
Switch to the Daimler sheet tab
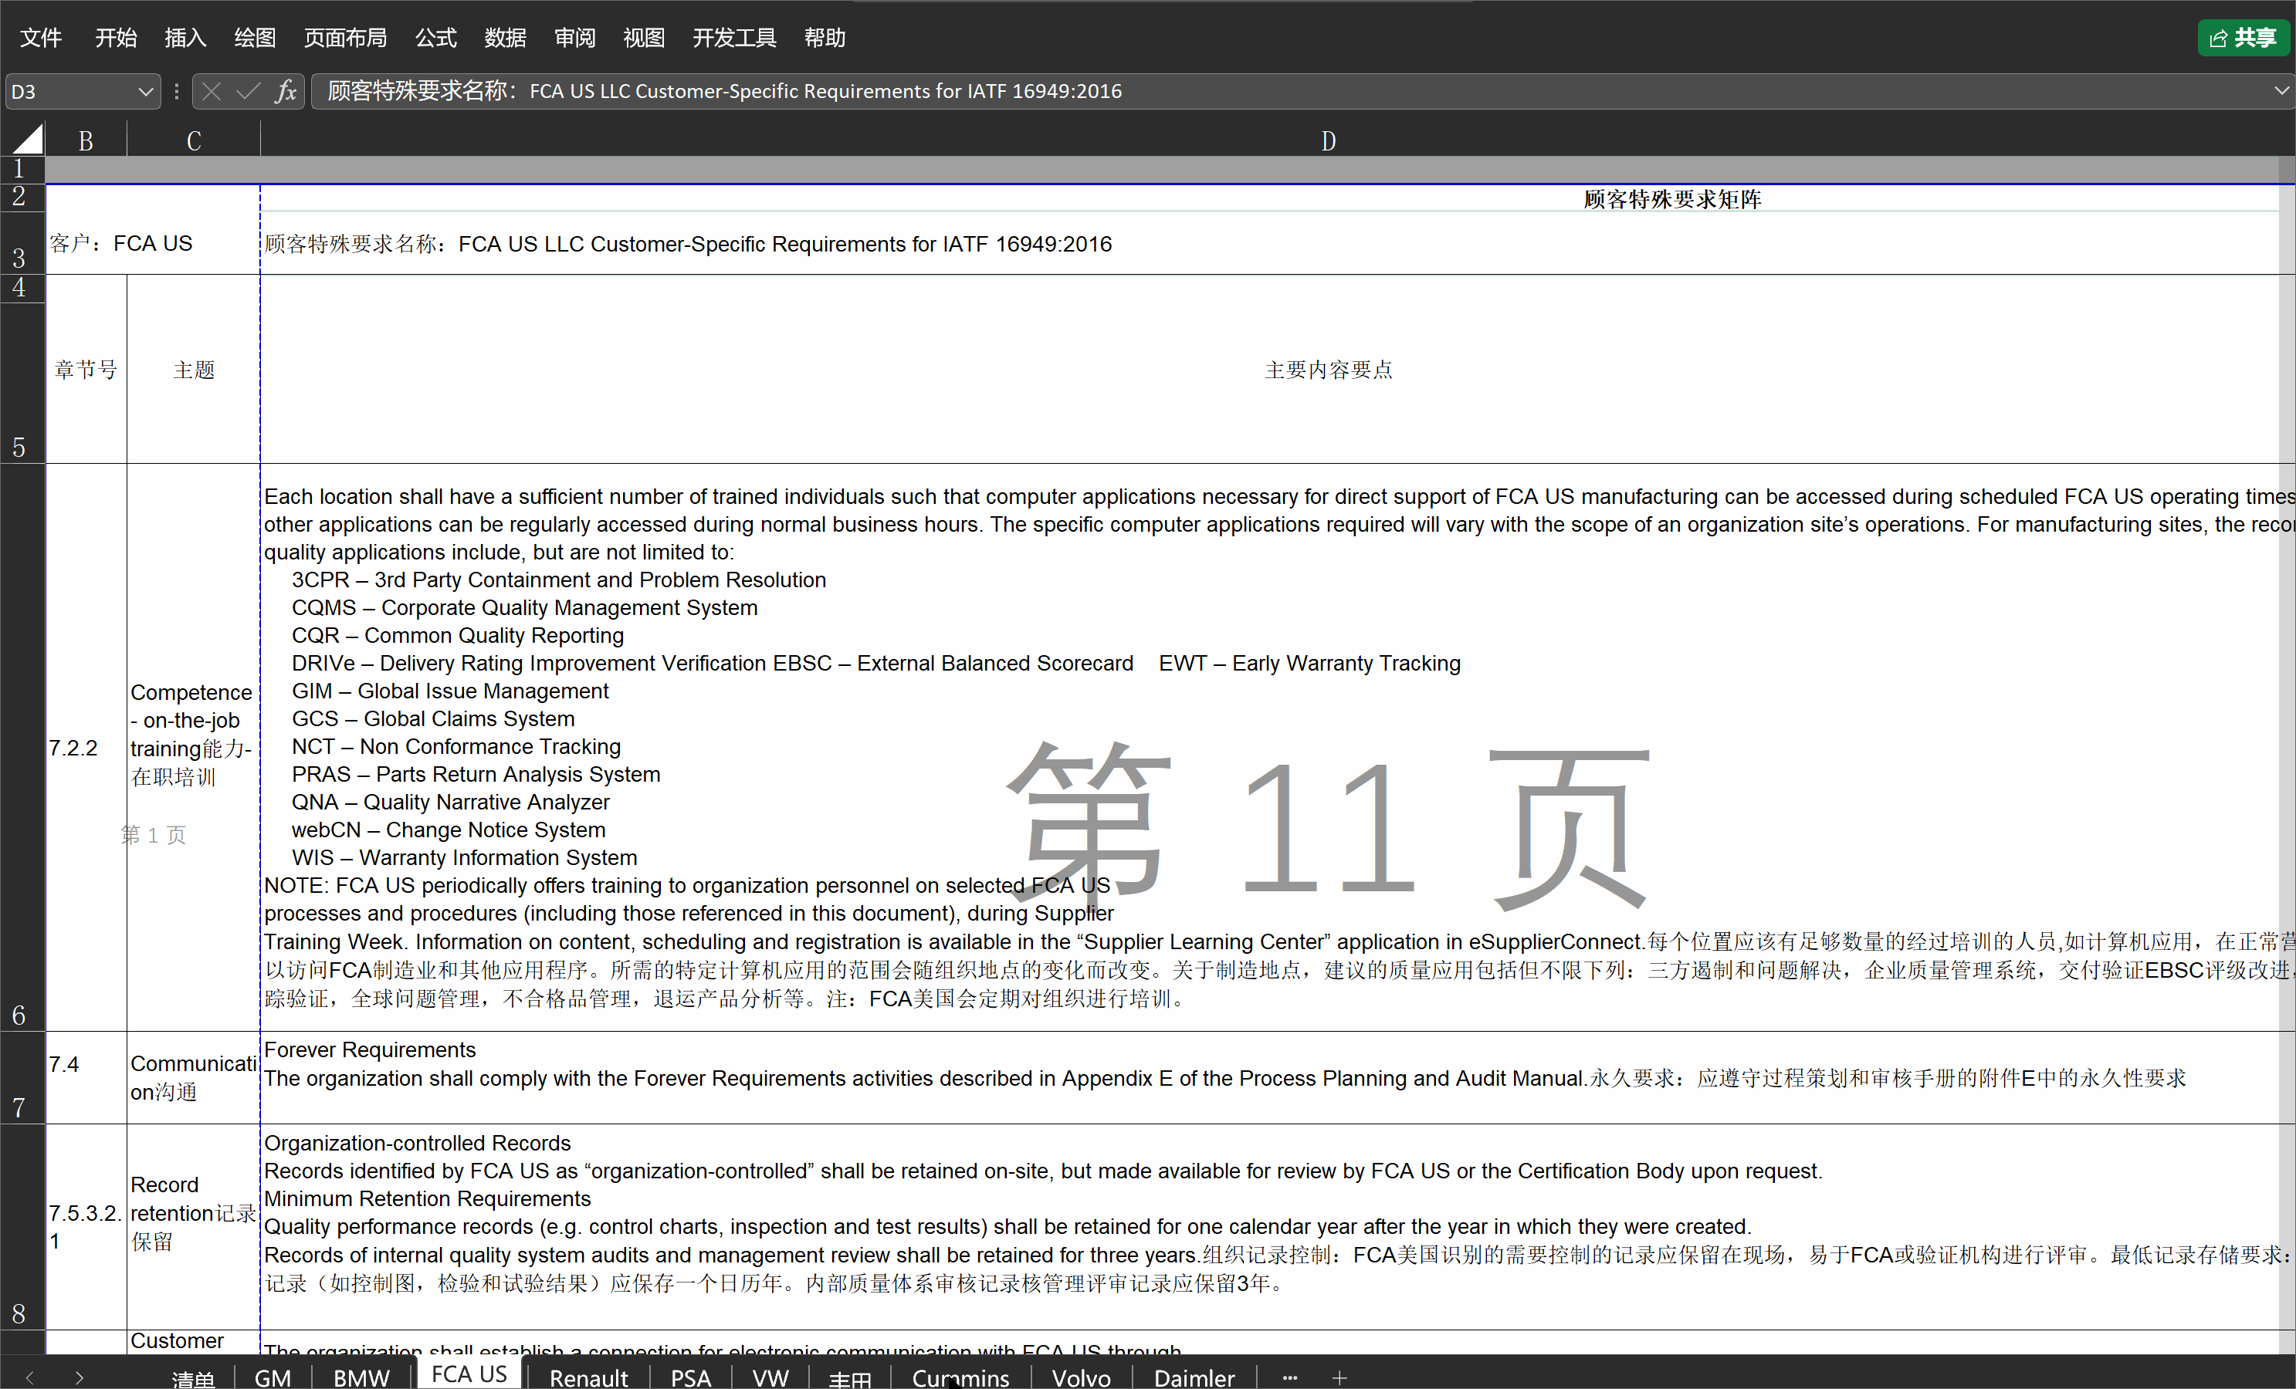click(1194, 1378)
